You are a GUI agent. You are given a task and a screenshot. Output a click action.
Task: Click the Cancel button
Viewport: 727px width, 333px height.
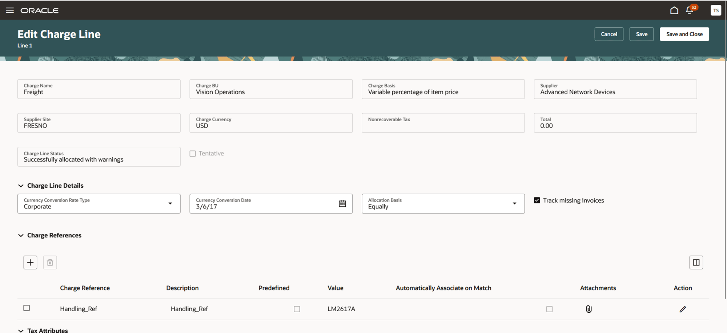(609, 34)
